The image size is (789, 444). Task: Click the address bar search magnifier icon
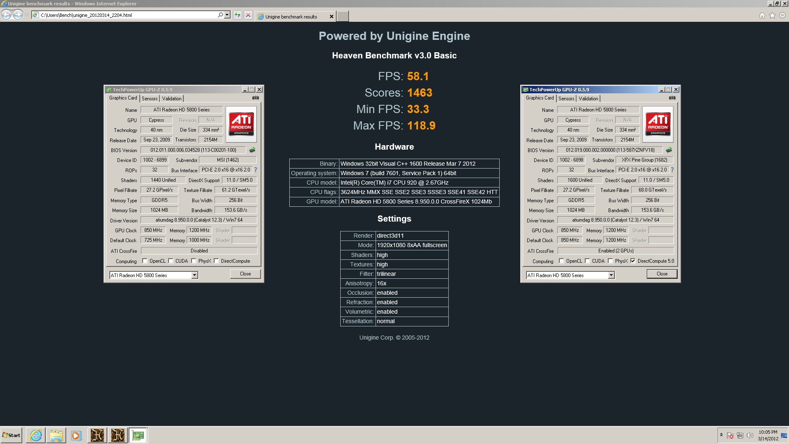(221, 15)
